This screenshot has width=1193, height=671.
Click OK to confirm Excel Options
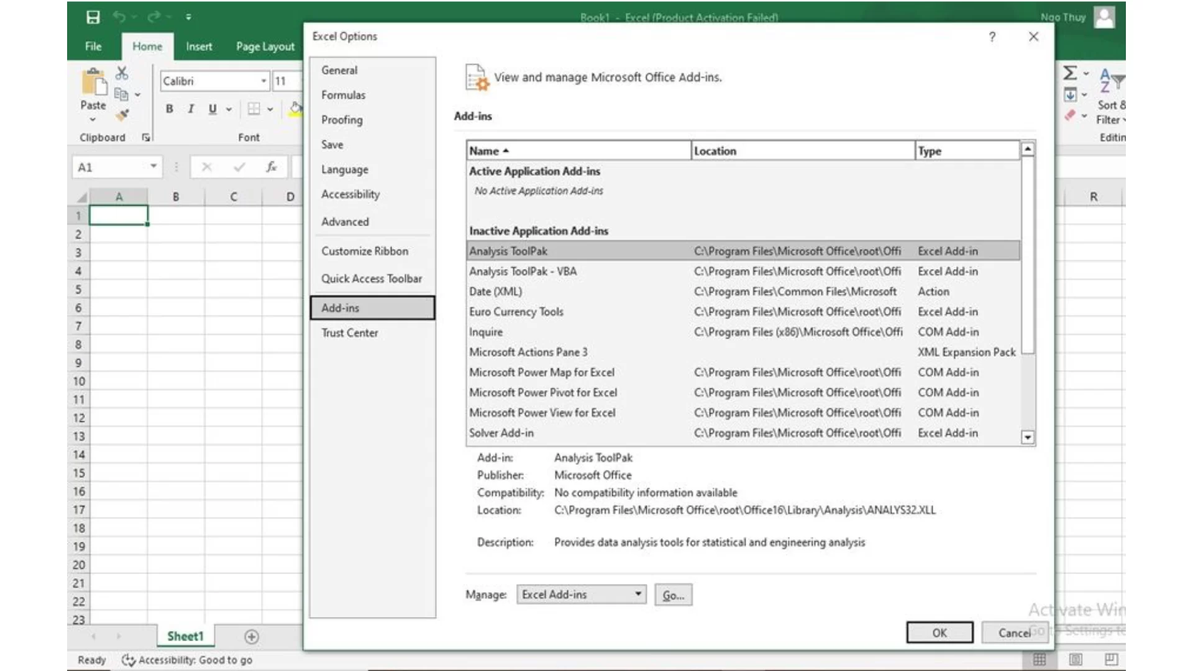939,632
